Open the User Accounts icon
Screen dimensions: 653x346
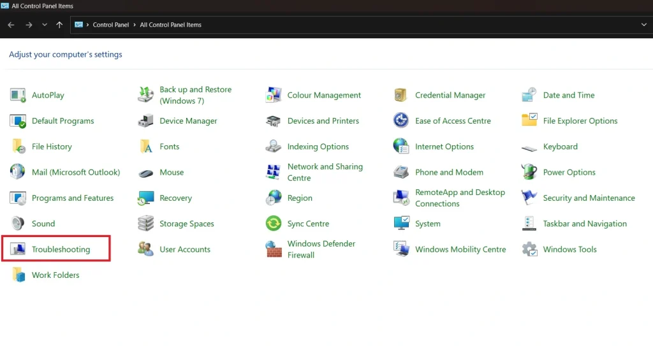(x=146, y=249)
